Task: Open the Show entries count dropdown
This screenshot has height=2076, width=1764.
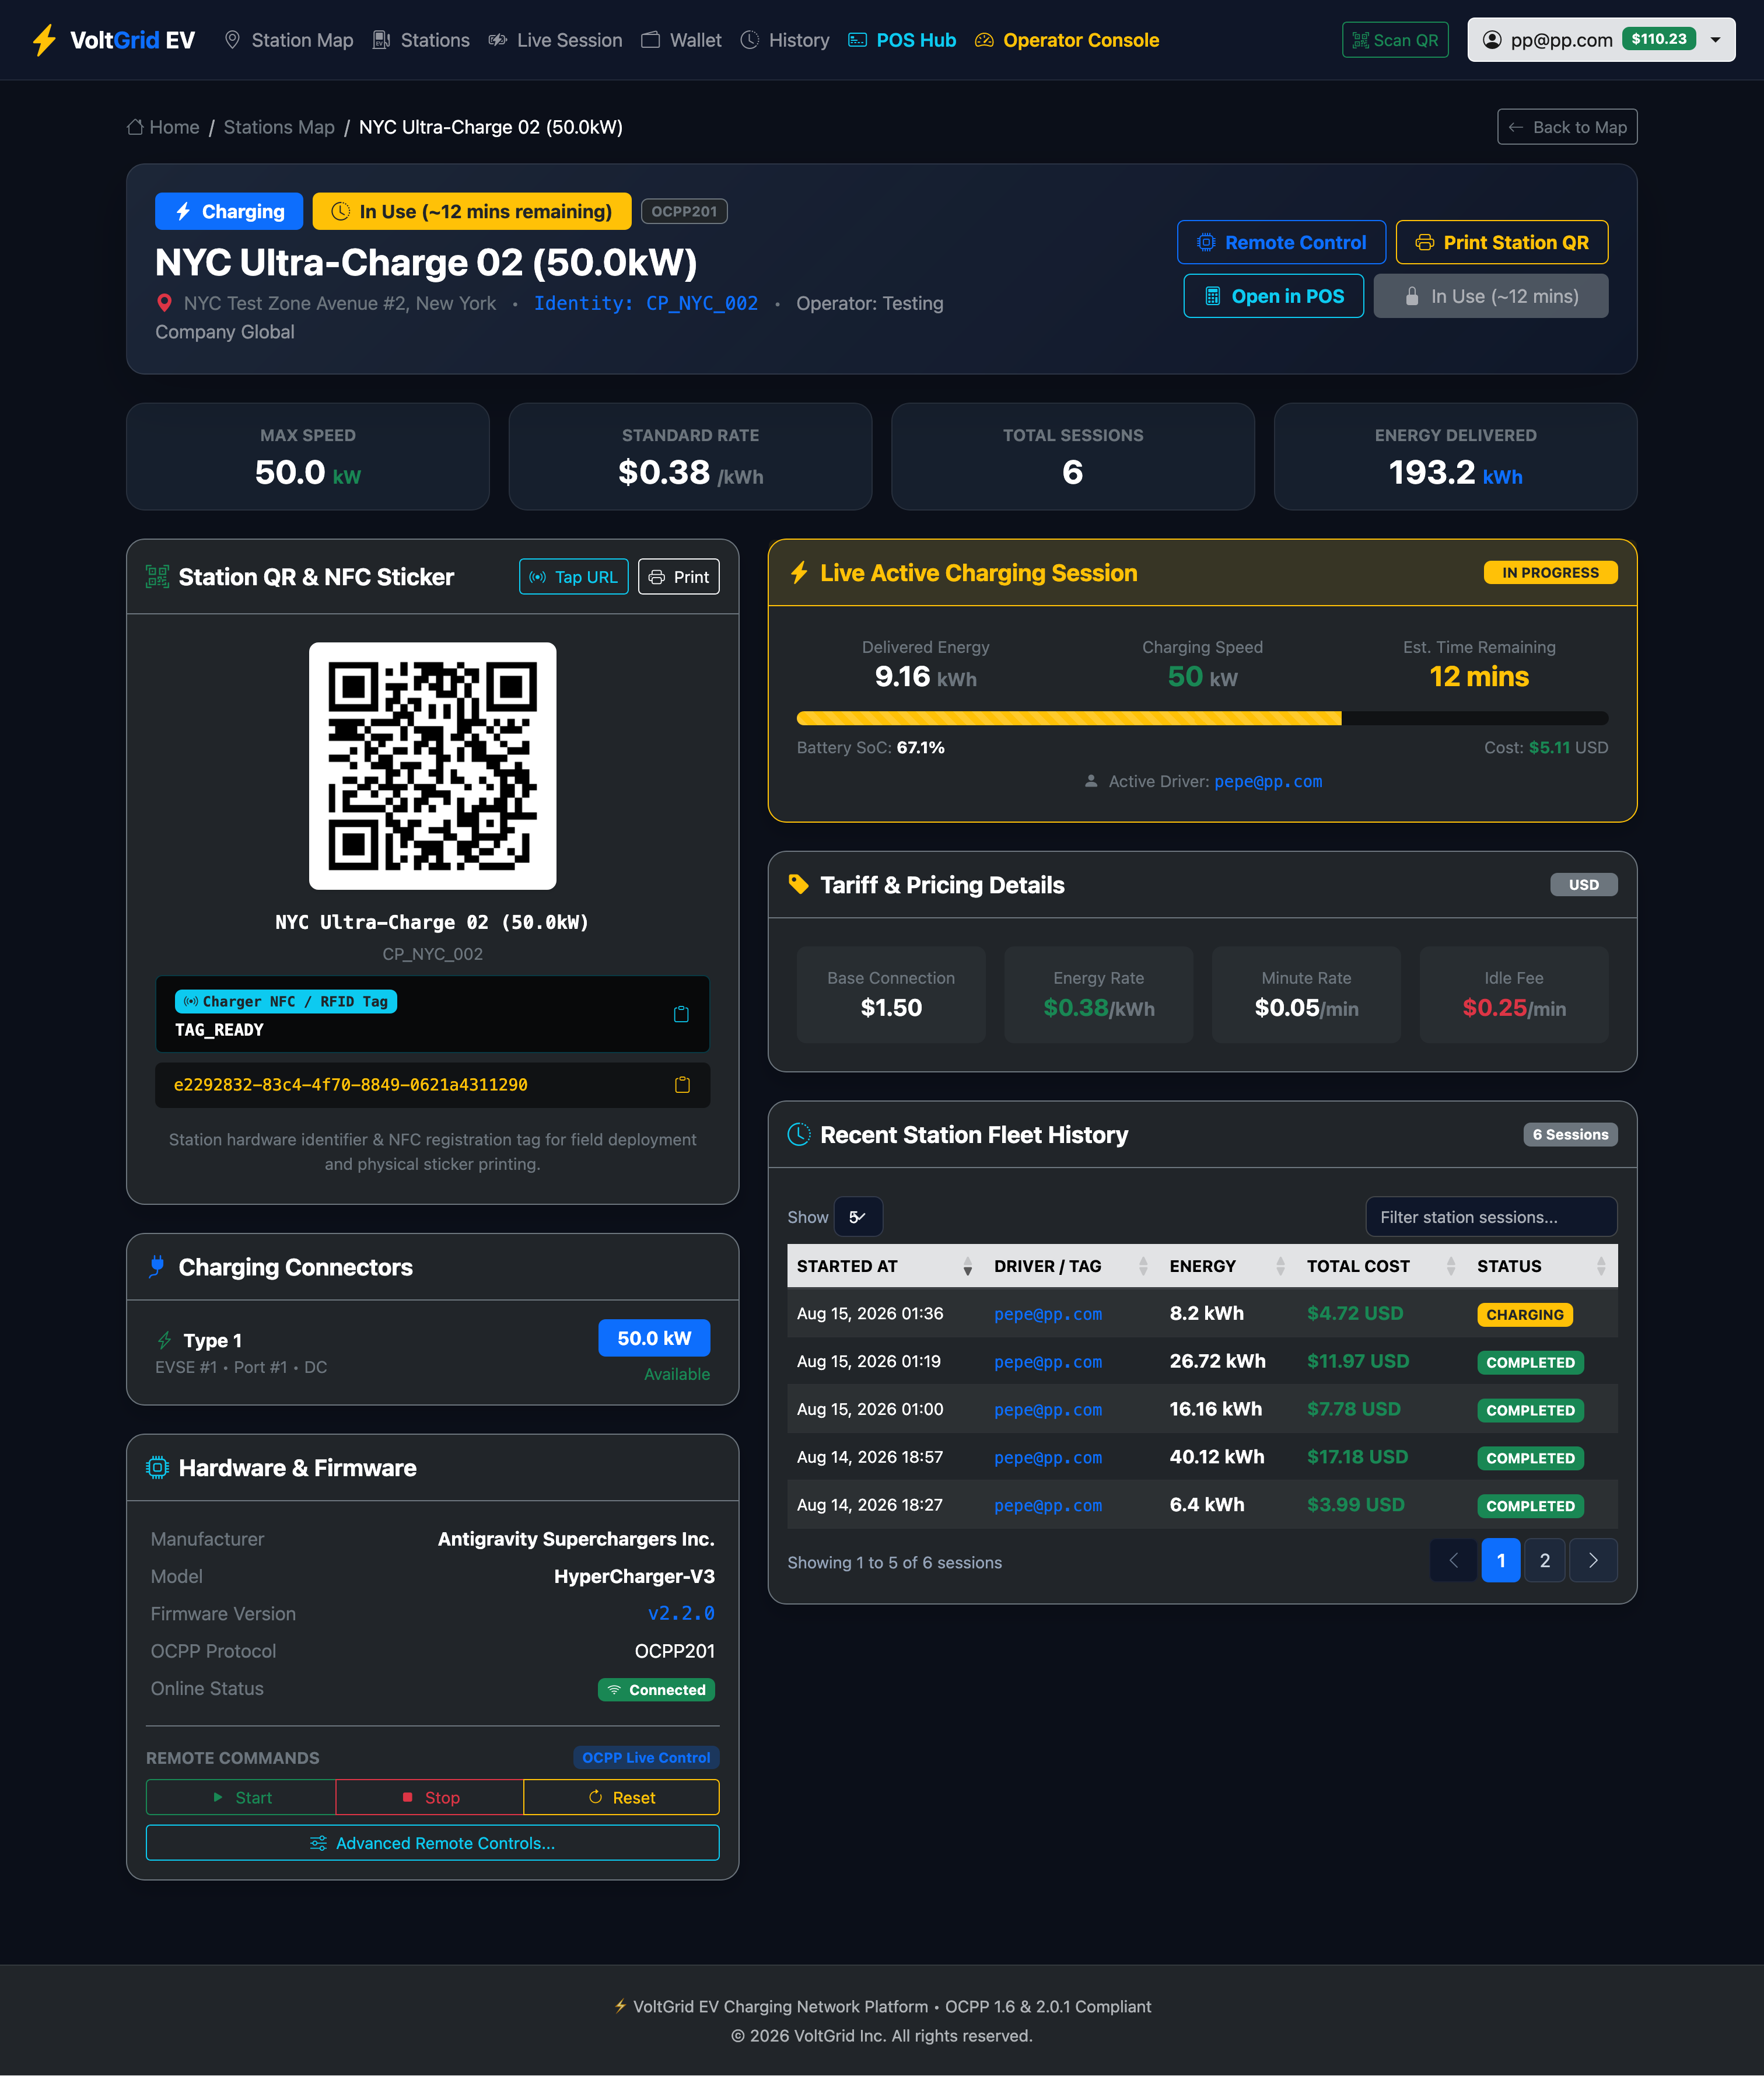Action: 858,1217
